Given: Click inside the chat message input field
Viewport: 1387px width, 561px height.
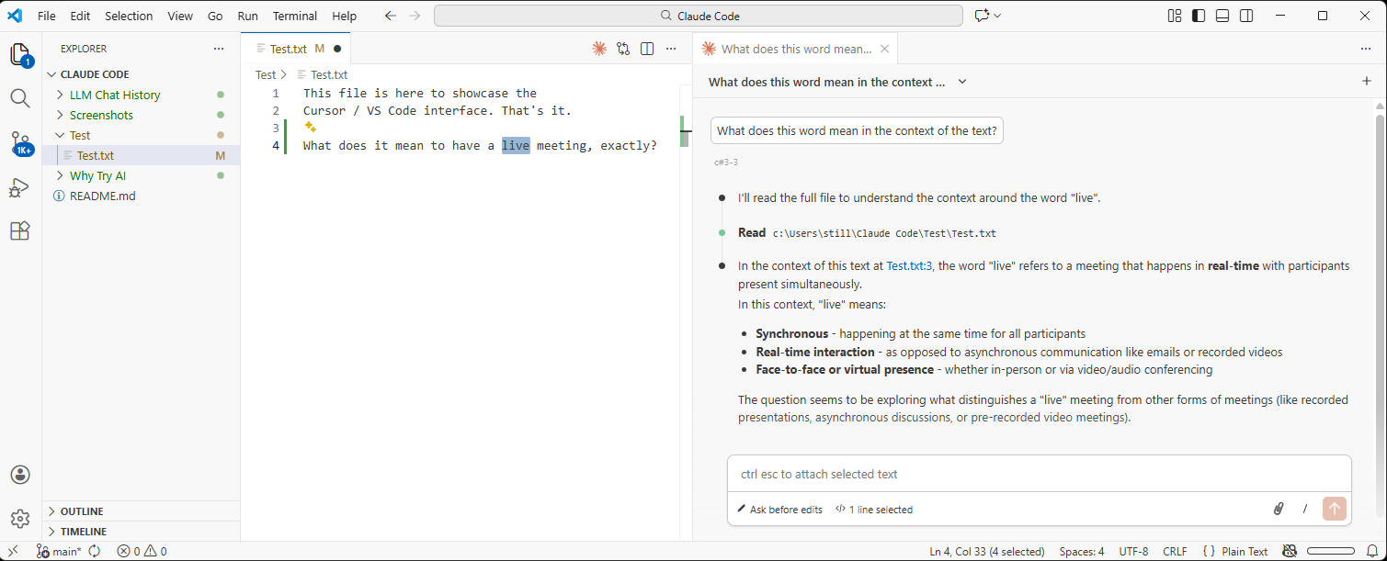Looking at the screenshot, I should click(x=1011, y=473).
